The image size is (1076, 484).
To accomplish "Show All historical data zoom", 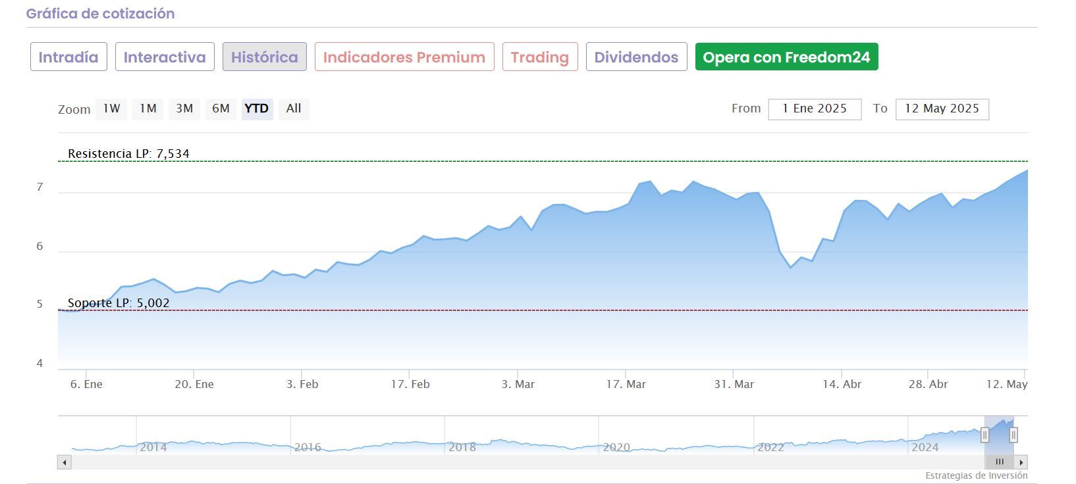I will 294,109.
